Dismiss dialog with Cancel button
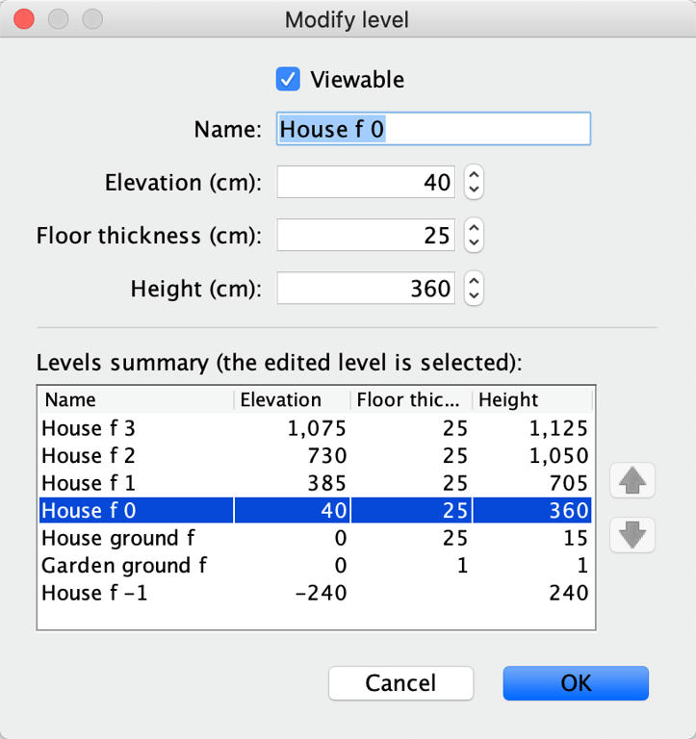Image resolution: width=696 pixels, height=739 pixels. pyautogui.click(x=400, y=683)
